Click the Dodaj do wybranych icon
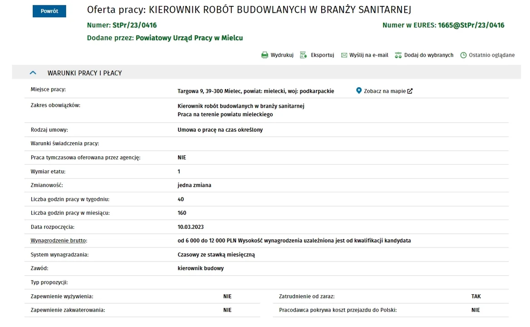The width and height of the screenshot is (530, 327). 398,55
